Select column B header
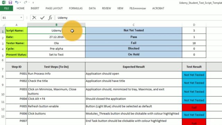Screen dimensions: 222x125 (56, 25)
